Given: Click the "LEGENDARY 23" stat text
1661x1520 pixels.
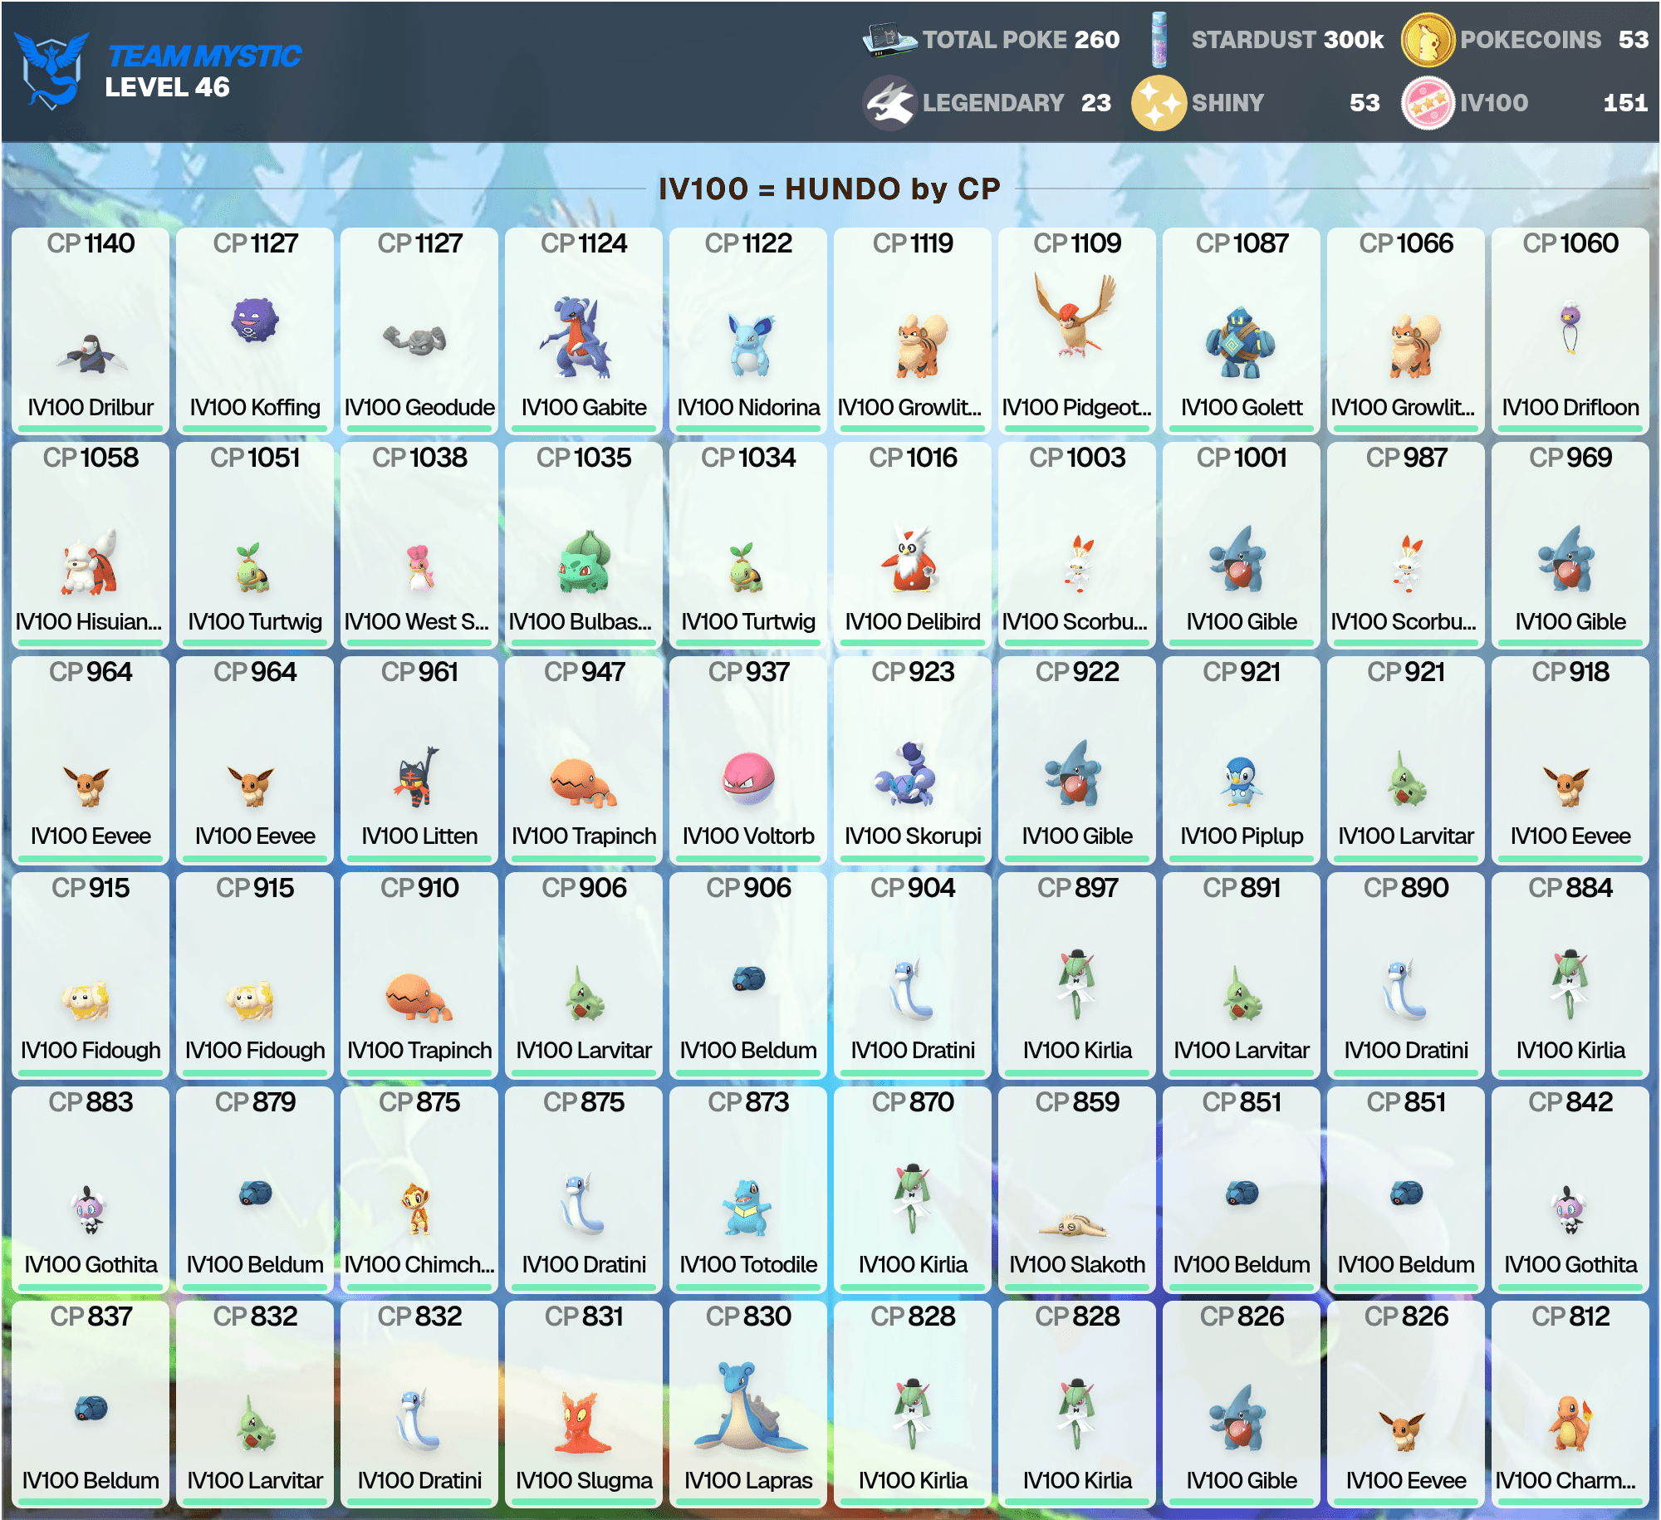Looking at the screenshot, I should coord(1017,103).
